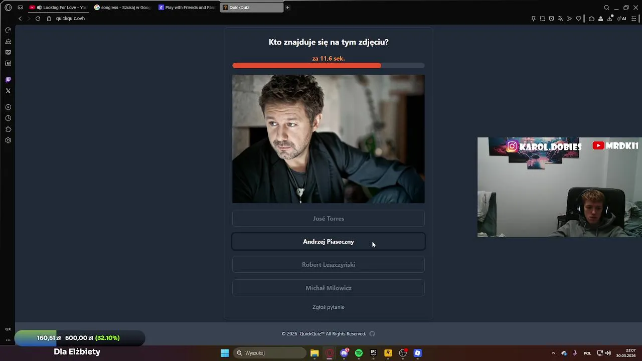
Task: Pick the answer Robert Leszczyński
Action: [328, 265]
